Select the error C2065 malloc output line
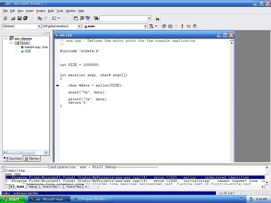The height and width of the screenshot is (203, 271). (x=135, y=177)
